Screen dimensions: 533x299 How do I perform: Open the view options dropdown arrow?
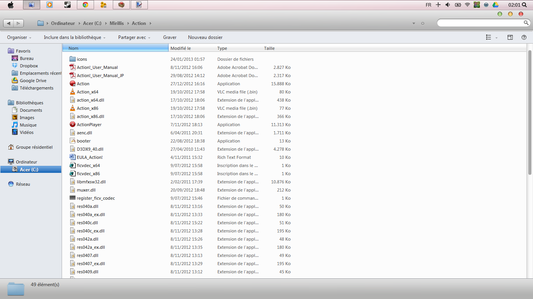pyautogui.click(x=496, y=38)
